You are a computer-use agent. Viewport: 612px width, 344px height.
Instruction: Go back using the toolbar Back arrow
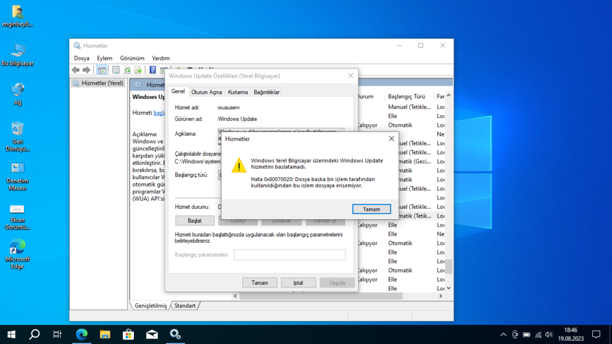(75, 70)
